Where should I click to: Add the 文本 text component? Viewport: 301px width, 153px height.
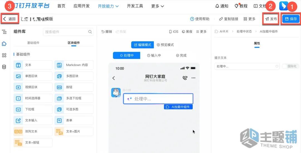tap(33, 65)
